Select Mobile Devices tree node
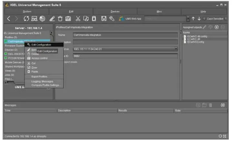 point(14,62)
